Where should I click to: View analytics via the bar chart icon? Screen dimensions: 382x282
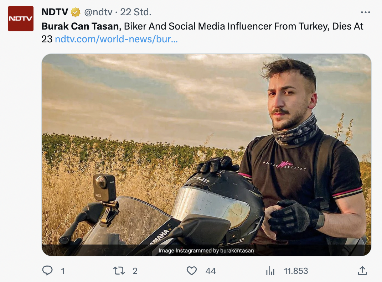[x=270, y=271]
